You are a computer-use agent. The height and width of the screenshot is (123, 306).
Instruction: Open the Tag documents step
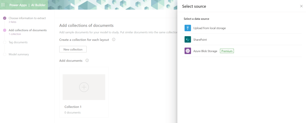coord(18,42)
